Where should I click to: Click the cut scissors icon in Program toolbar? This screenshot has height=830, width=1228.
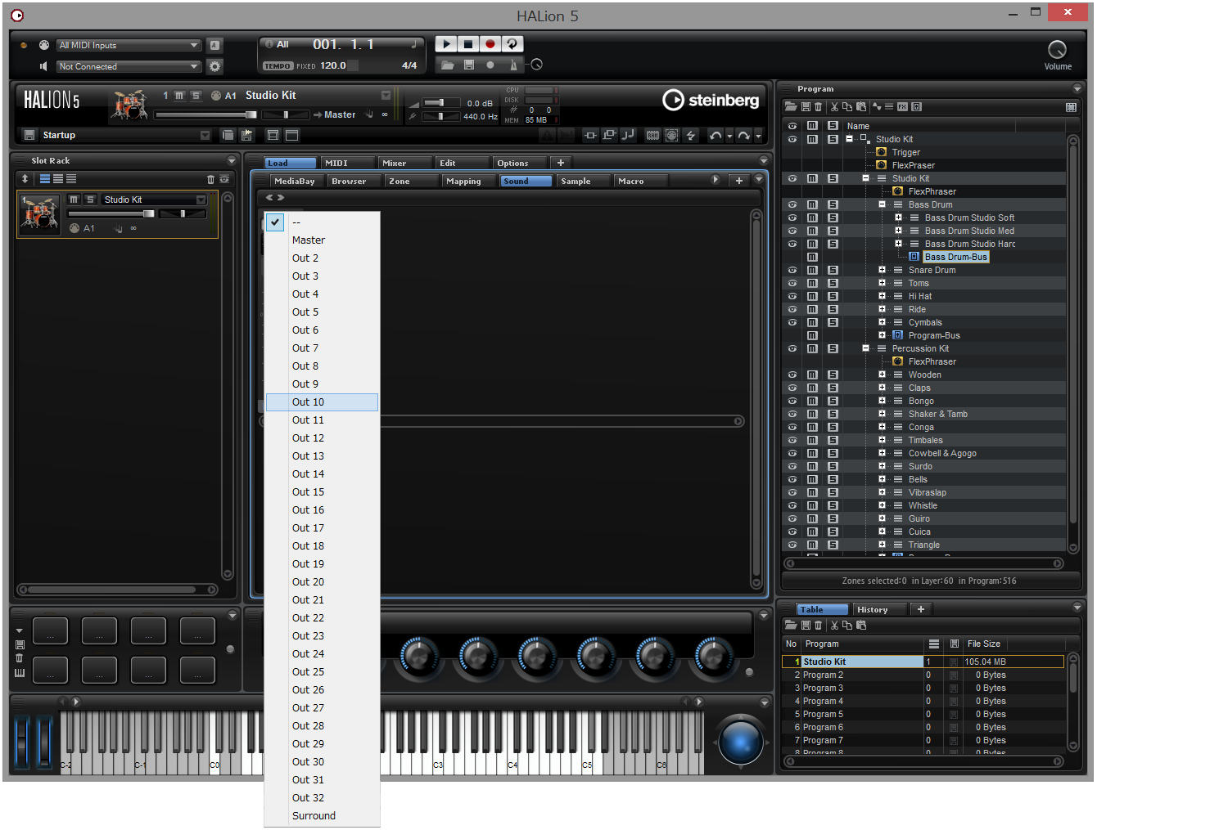834,107
